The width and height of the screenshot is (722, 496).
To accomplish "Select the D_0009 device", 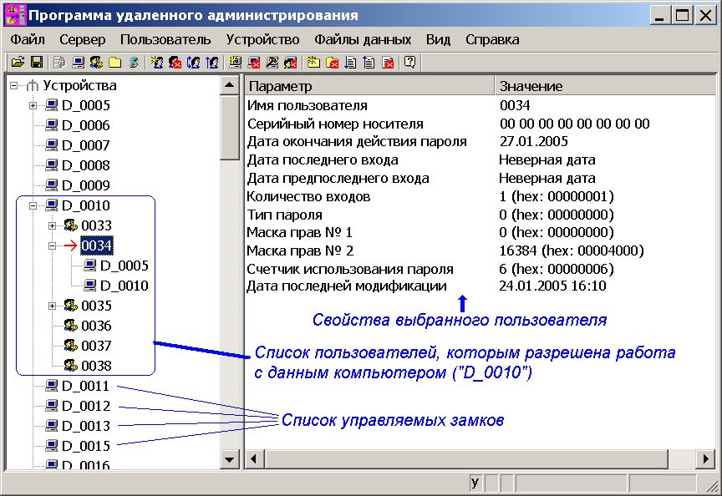I will [85, 185].
